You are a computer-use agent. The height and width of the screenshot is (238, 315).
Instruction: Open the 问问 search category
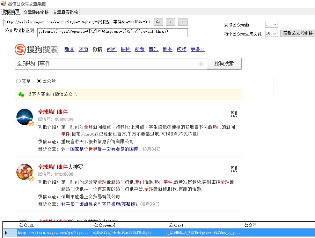112,49
